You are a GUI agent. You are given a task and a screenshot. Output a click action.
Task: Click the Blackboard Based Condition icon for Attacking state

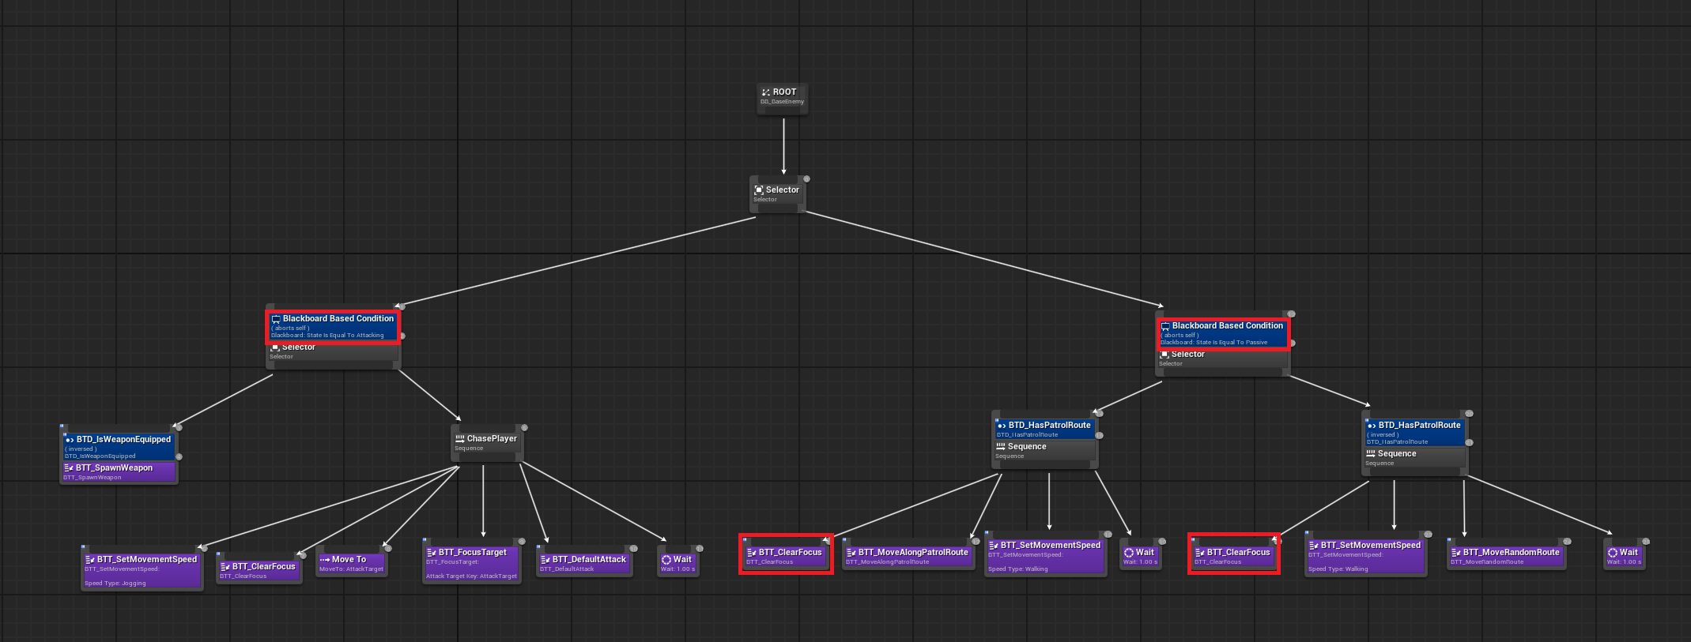click(x=276, y=319)
